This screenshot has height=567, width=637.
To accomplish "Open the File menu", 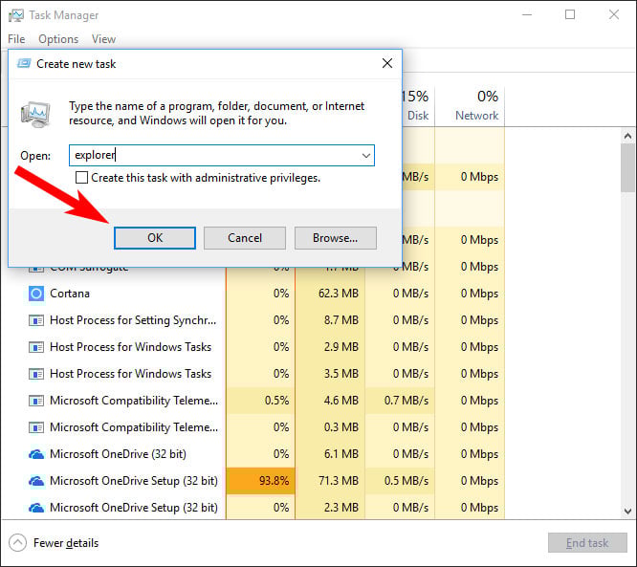I will tap(16, 39).
